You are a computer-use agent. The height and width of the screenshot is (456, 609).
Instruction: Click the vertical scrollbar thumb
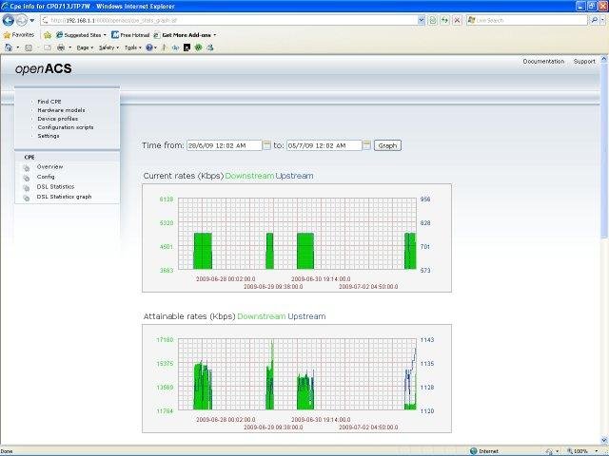[x=604, y=151]
